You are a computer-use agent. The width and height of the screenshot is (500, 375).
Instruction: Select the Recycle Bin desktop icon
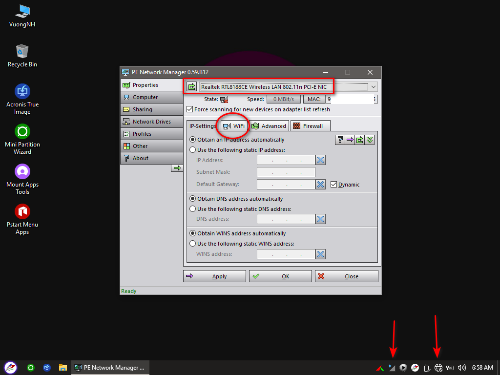tap(22, 56)
